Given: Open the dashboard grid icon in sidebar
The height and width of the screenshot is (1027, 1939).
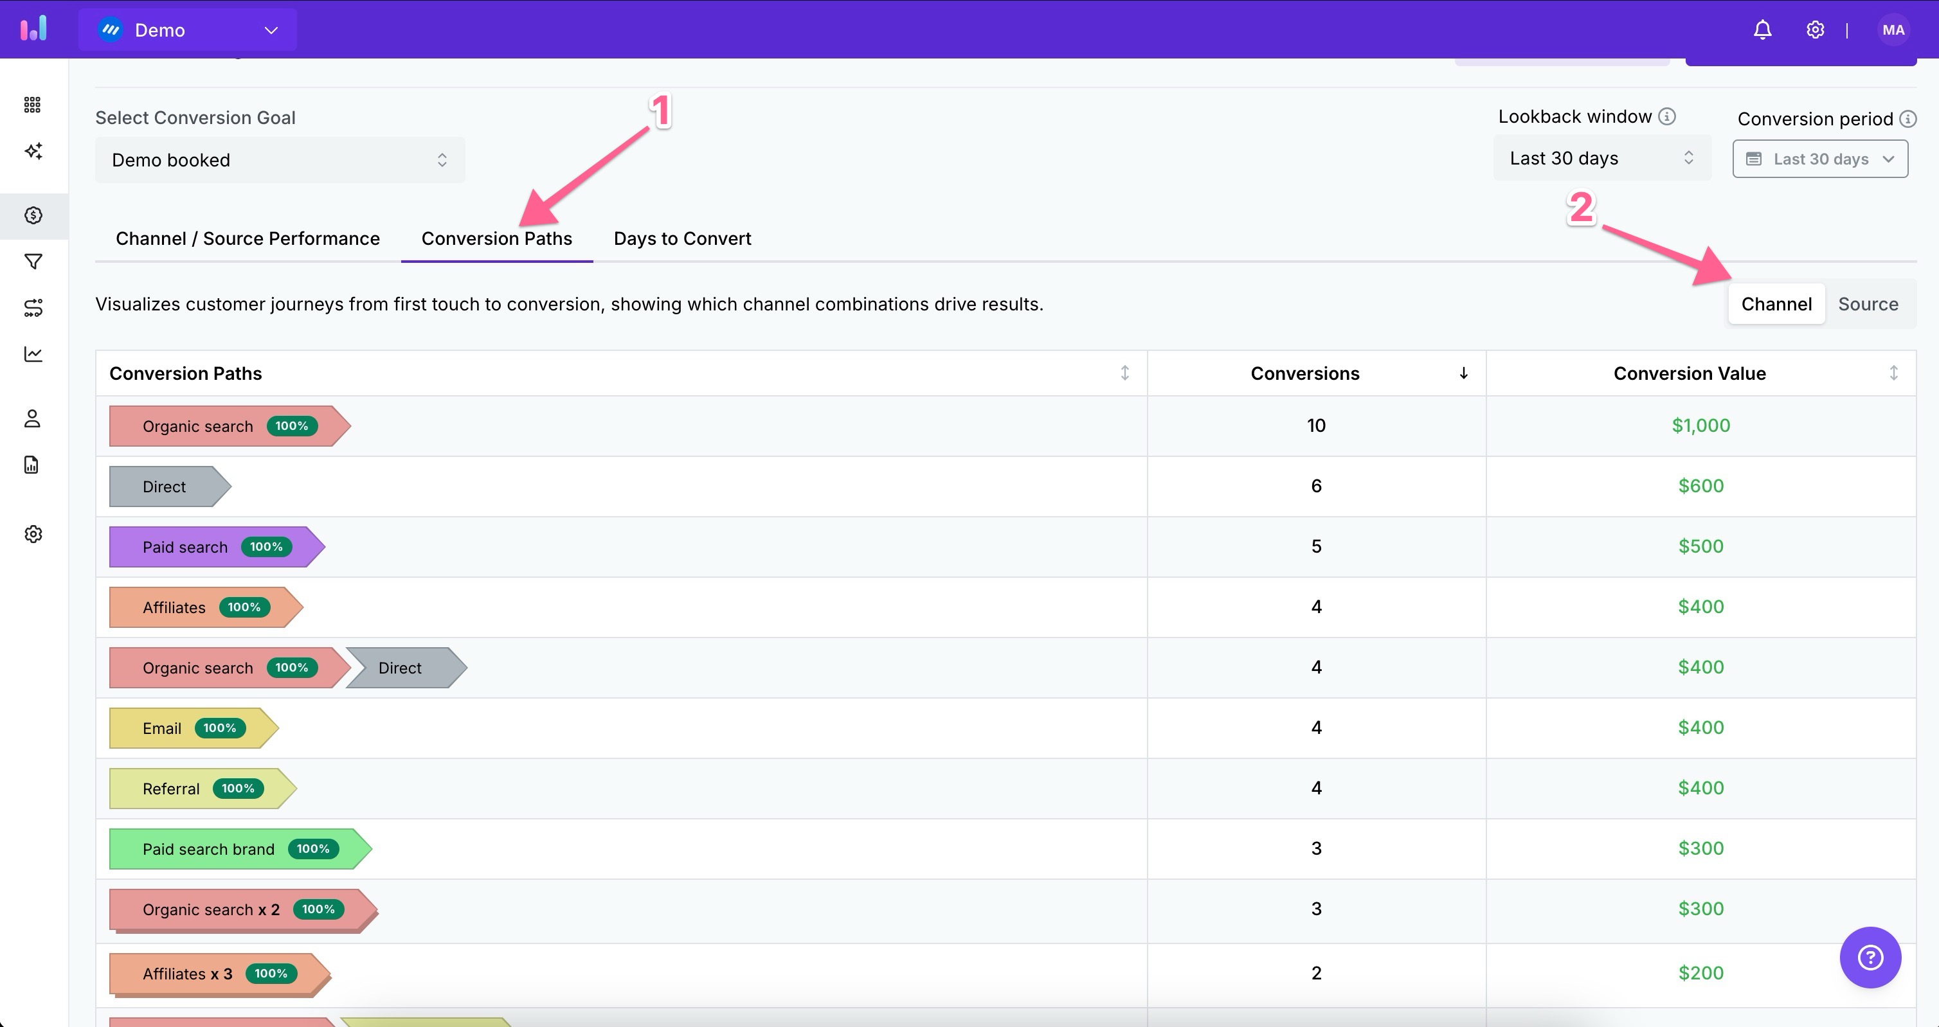Looking at the screenshot, I should coord(32,105).
